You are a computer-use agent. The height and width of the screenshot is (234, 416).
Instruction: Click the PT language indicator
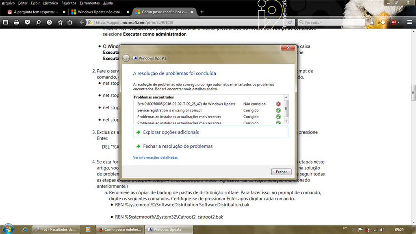click(344, 229)
